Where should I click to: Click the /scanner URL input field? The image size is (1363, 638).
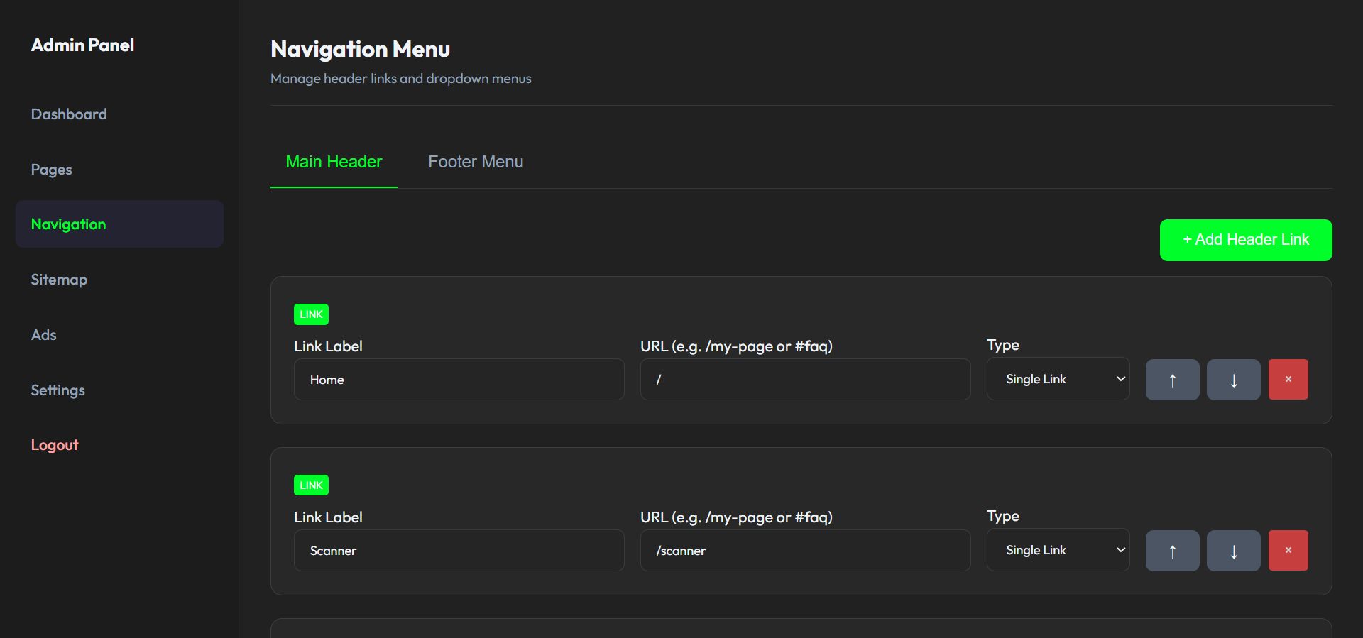click(x=805, y=551)
